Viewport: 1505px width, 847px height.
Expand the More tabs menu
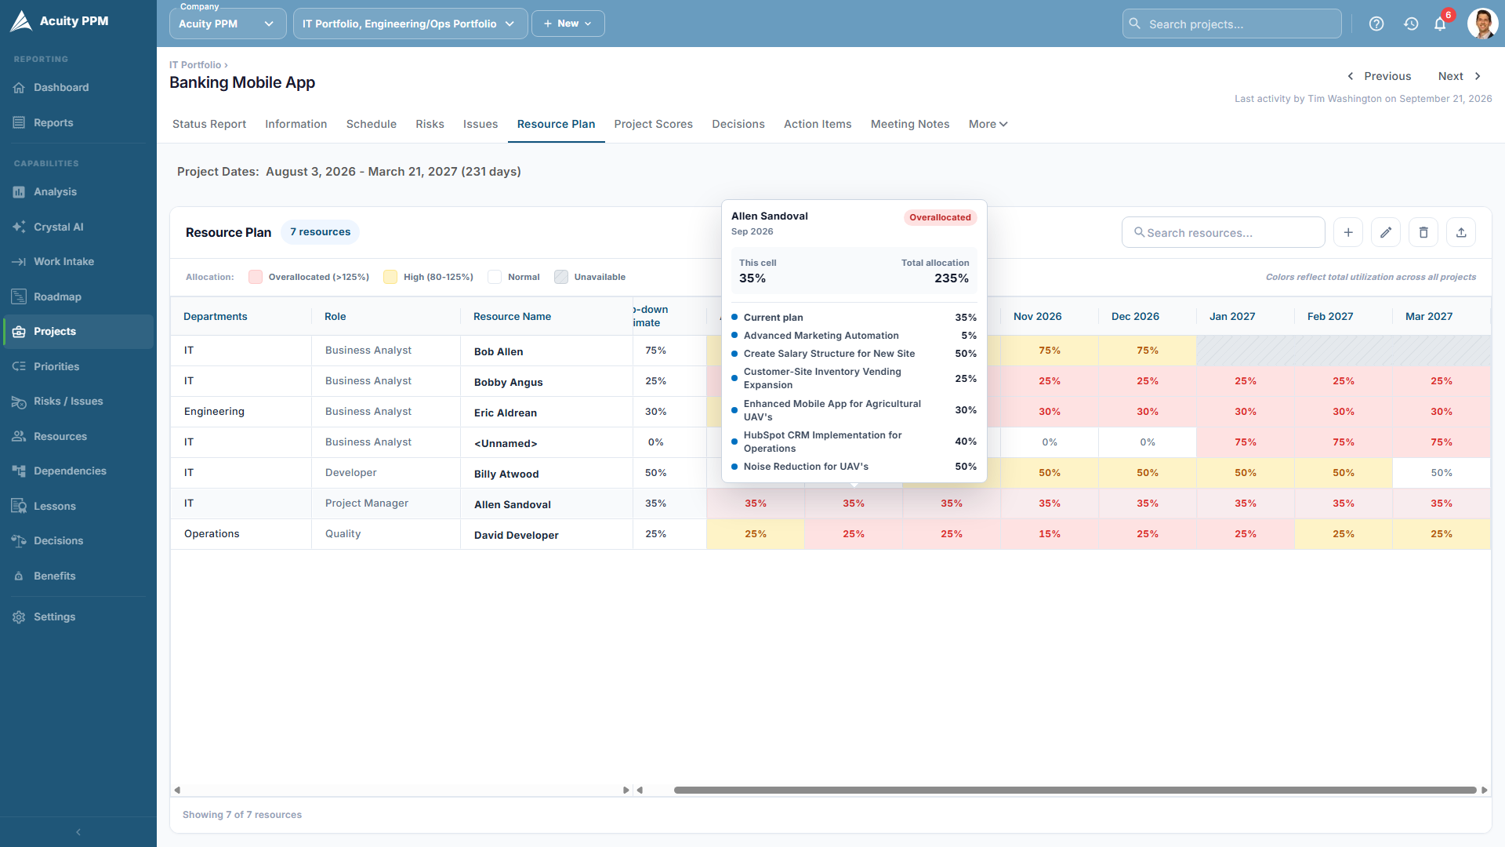coord(988,124)
